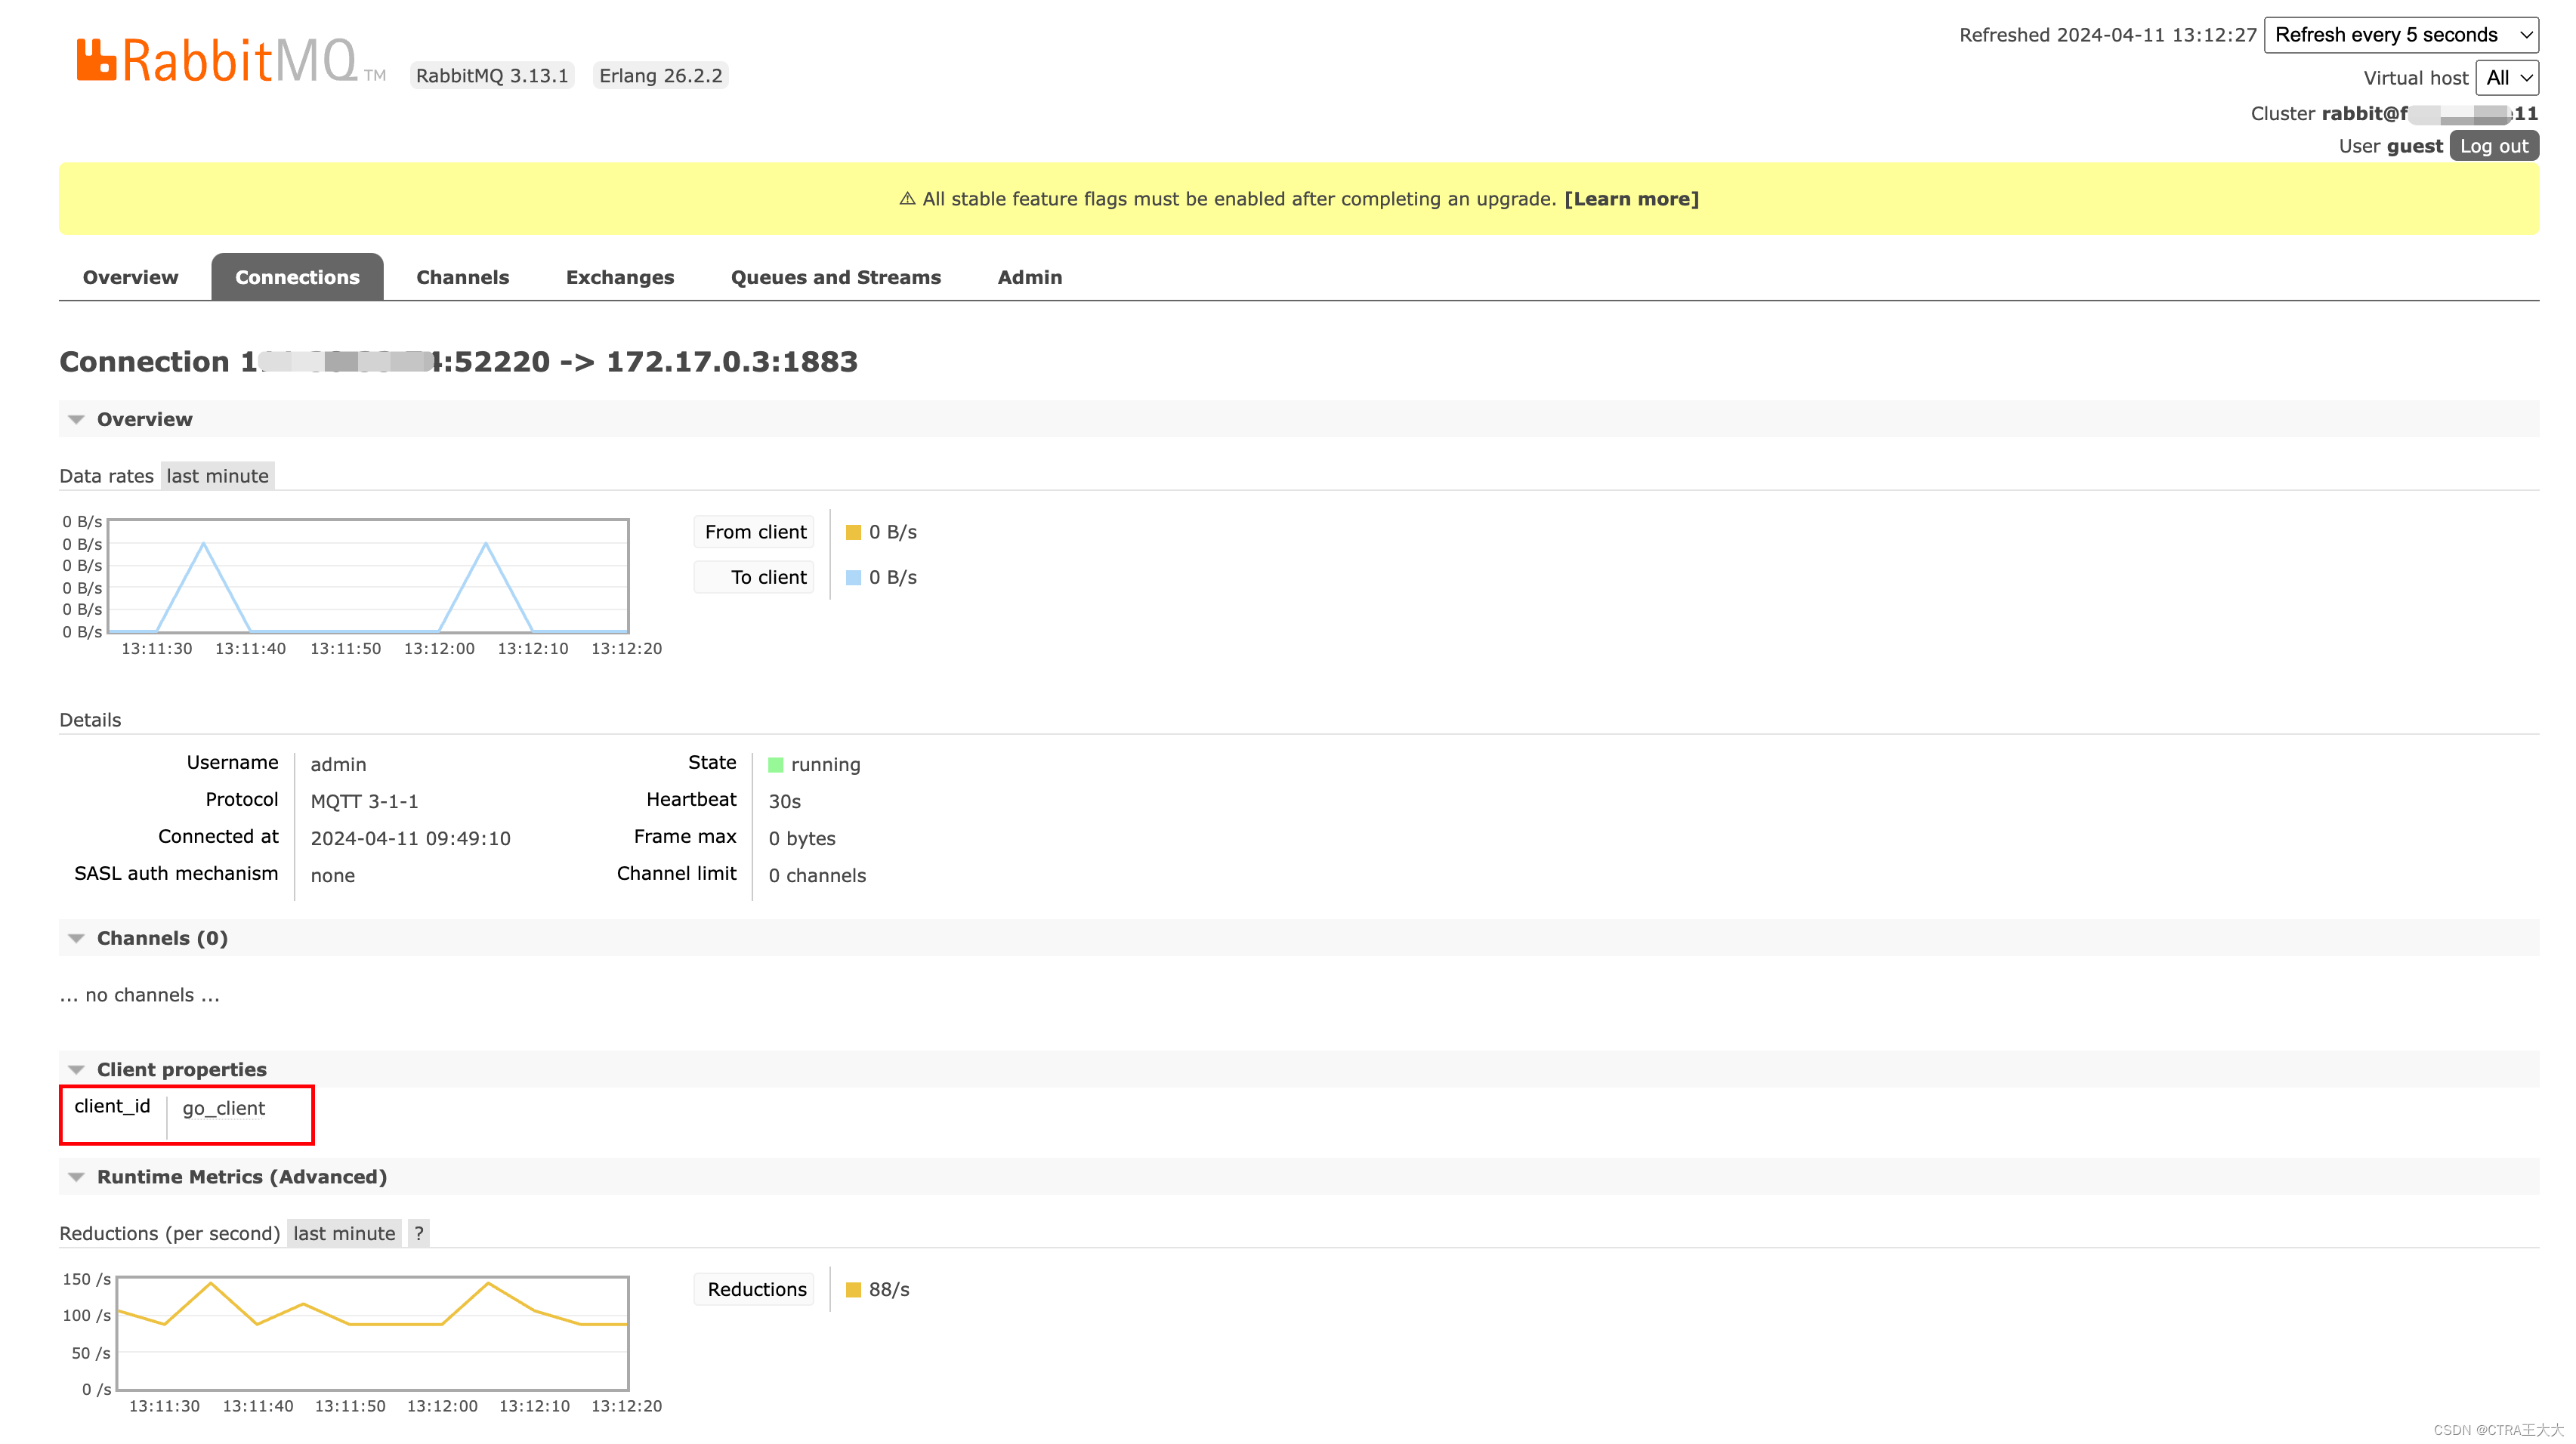The image size is (2576, 1444).
Task: Collapse Runtime Metrics (Advanced) section
Action: (76, 1177)
